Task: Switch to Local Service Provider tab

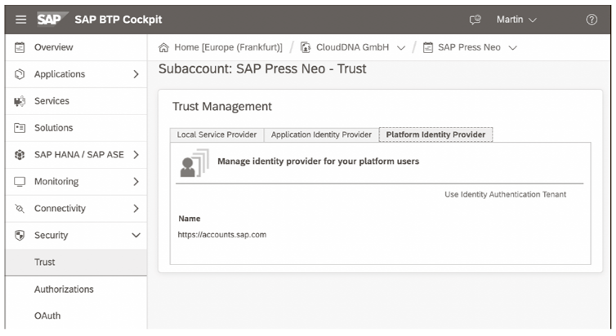Action: click(x=216, y=135)
